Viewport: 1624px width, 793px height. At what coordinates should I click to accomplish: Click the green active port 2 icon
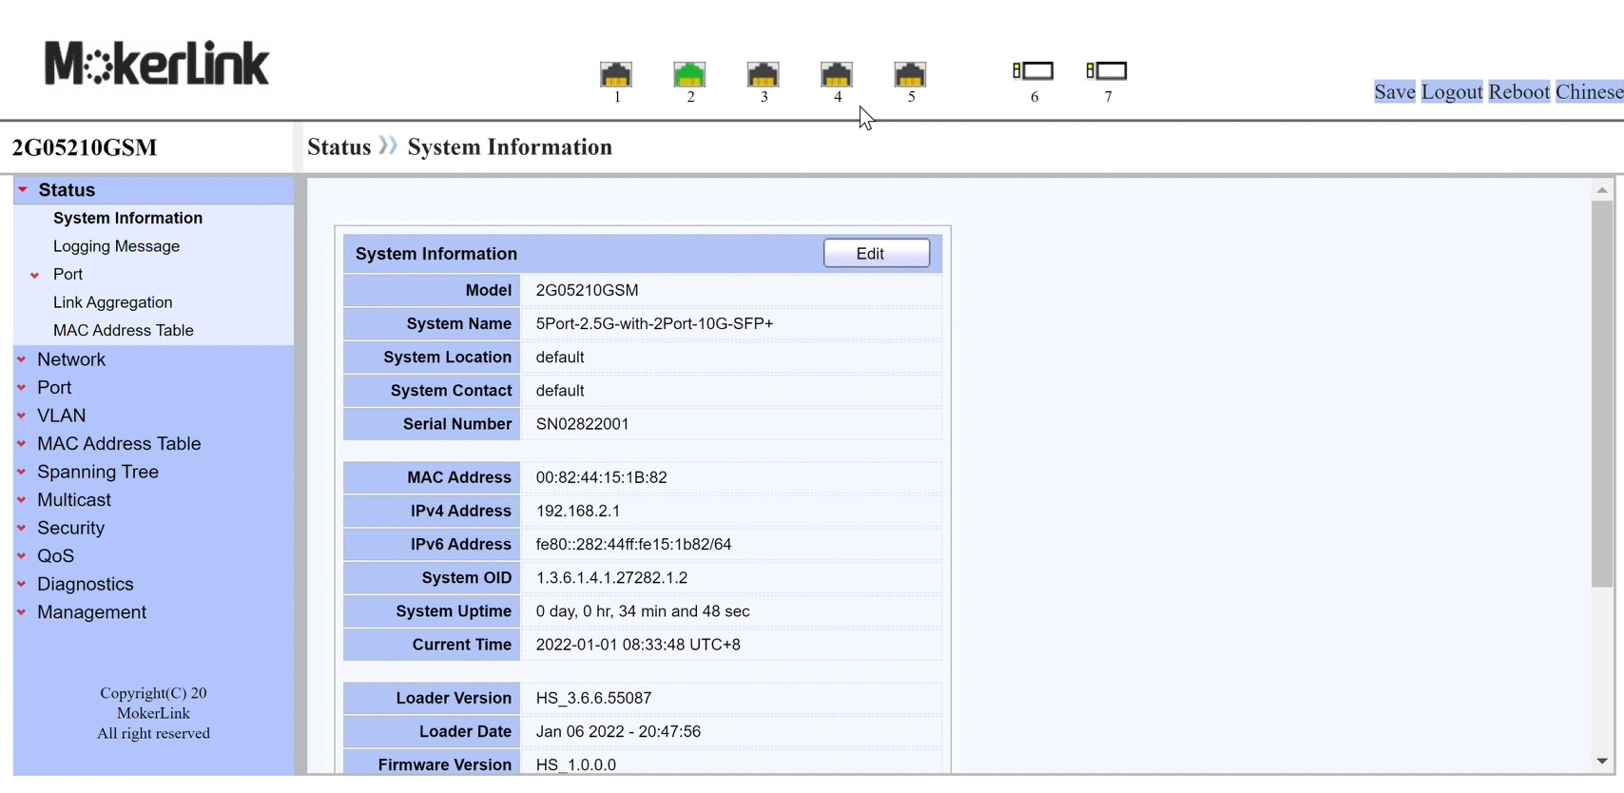point(689,74)
